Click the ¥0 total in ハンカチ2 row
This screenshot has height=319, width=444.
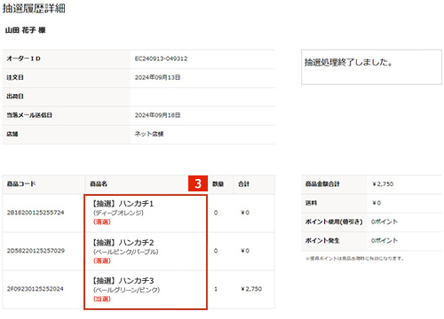[245, 251]
